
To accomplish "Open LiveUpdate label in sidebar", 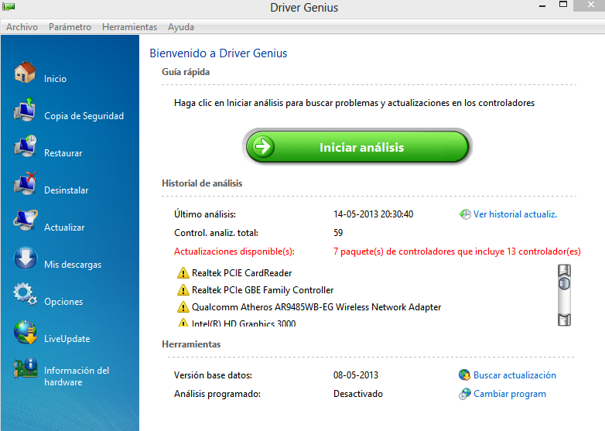I will pos(67,339).
